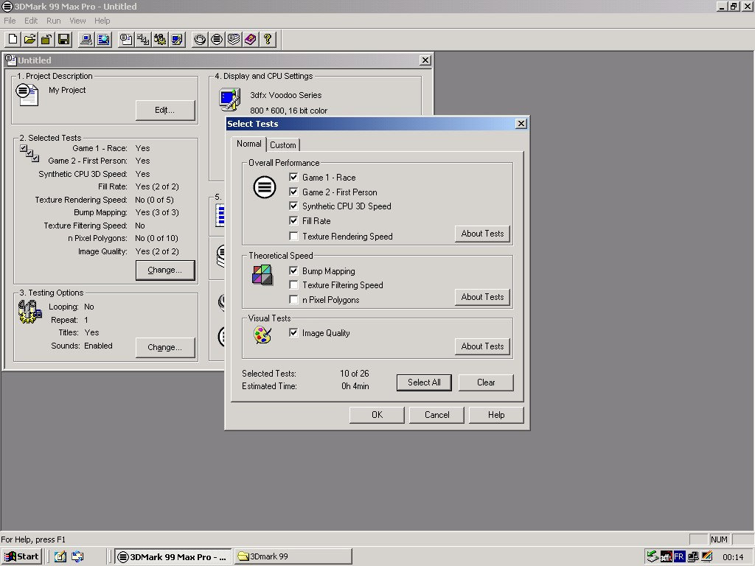Enable the Texture Rendering Speed checkbox
The image size is (755, 566).
294,237
